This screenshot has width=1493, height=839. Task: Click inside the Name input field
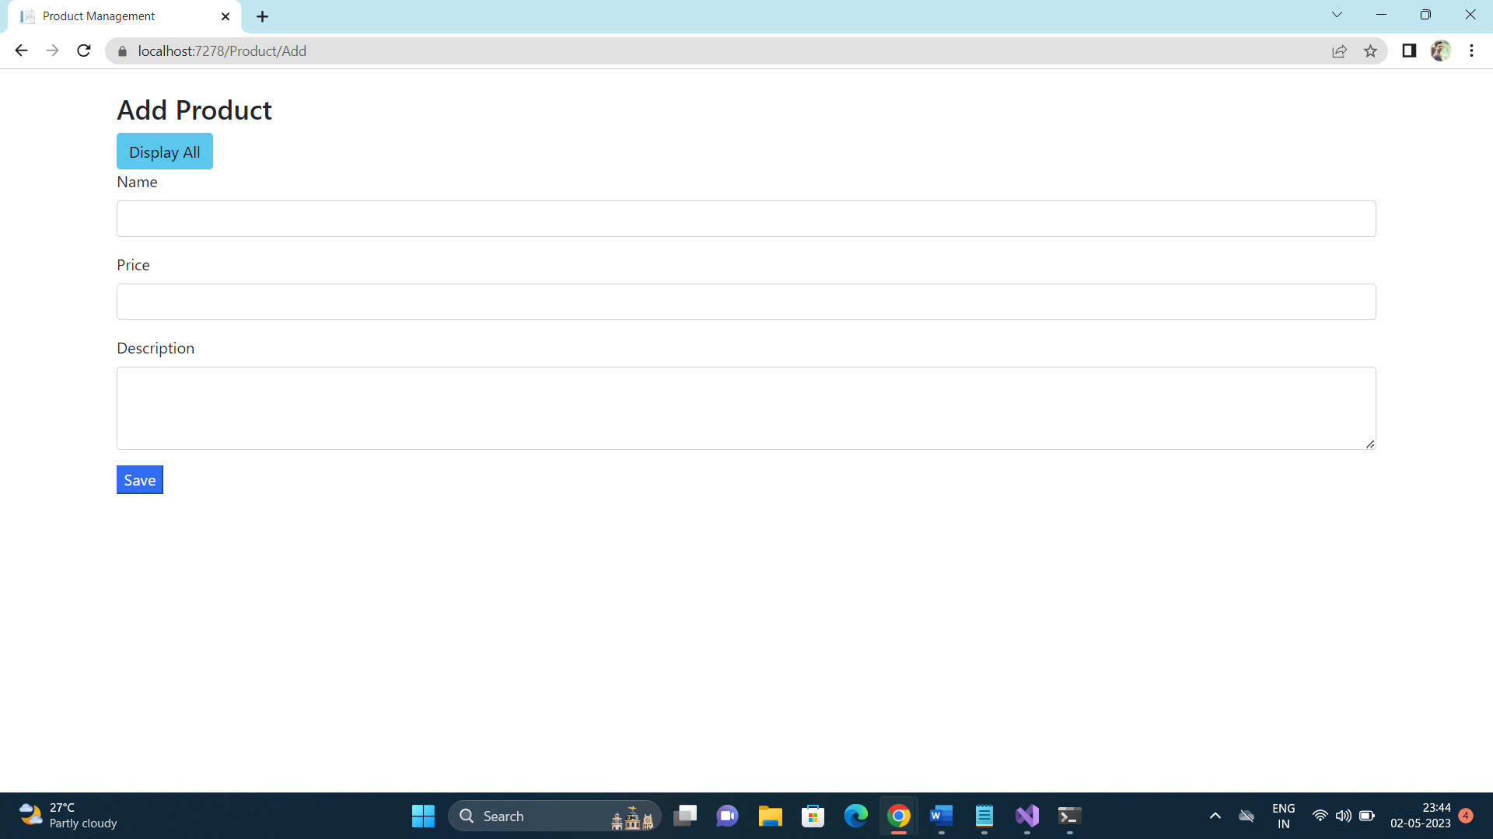coord(745,218)
